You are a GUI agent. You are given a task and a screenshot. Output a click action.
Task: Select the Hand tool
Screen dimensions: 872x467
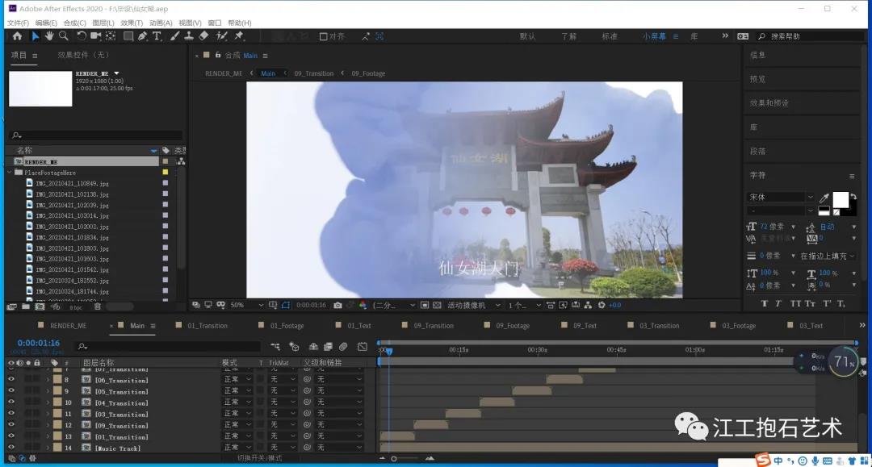49,36
